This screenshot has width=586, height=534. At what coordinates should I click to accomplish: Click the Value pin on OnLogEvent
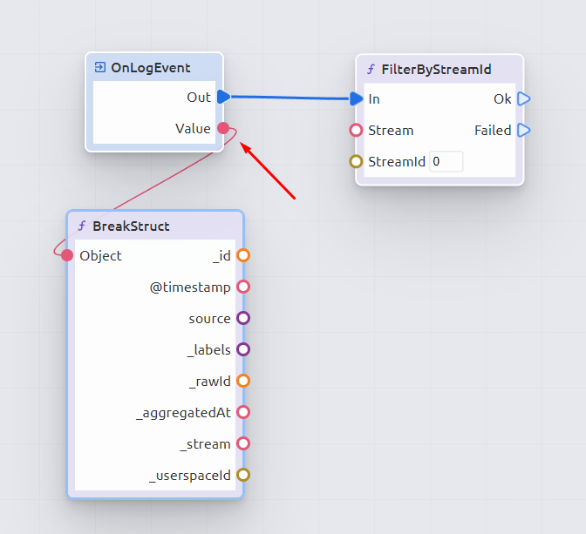tap(223, 129)
